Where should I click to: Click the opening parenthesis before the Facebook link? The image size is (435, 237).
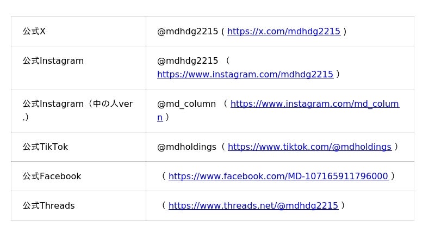[163, 177]
